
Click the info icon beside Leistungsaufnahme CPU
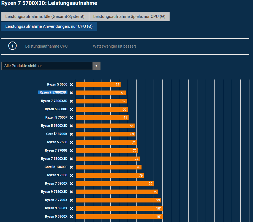(x=12, y=46)
